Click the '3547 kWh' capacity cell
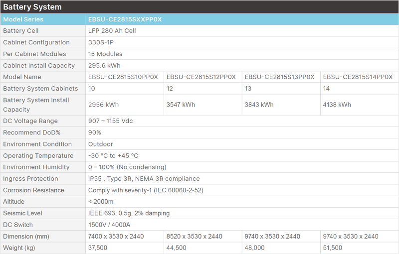The width and height of the screenshot is (399, 254). tap(203, 105)
